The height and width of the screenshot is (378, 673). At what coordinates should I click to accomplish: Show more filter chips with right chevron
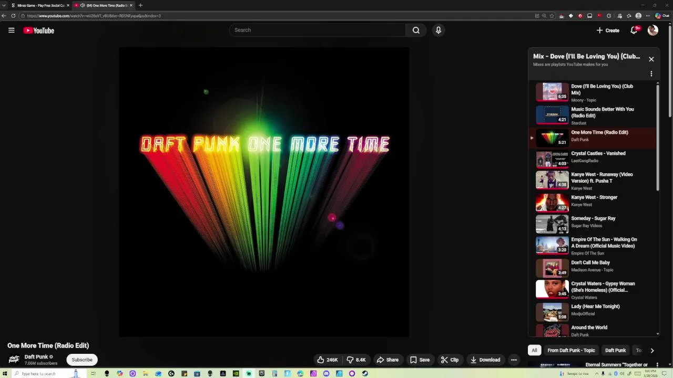(652, 350)
